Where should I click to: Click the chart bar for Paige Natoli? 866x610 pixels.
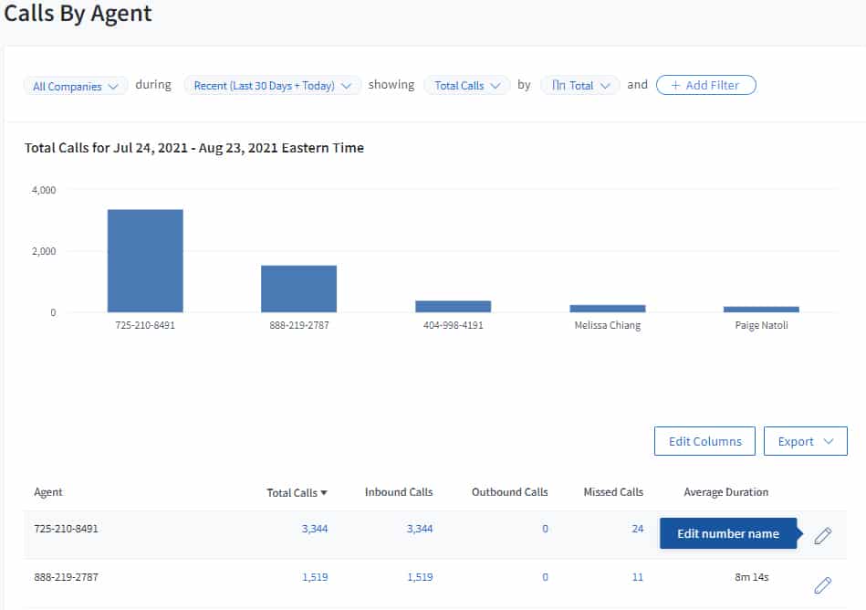pyautogui.click(x=761, y=309)
